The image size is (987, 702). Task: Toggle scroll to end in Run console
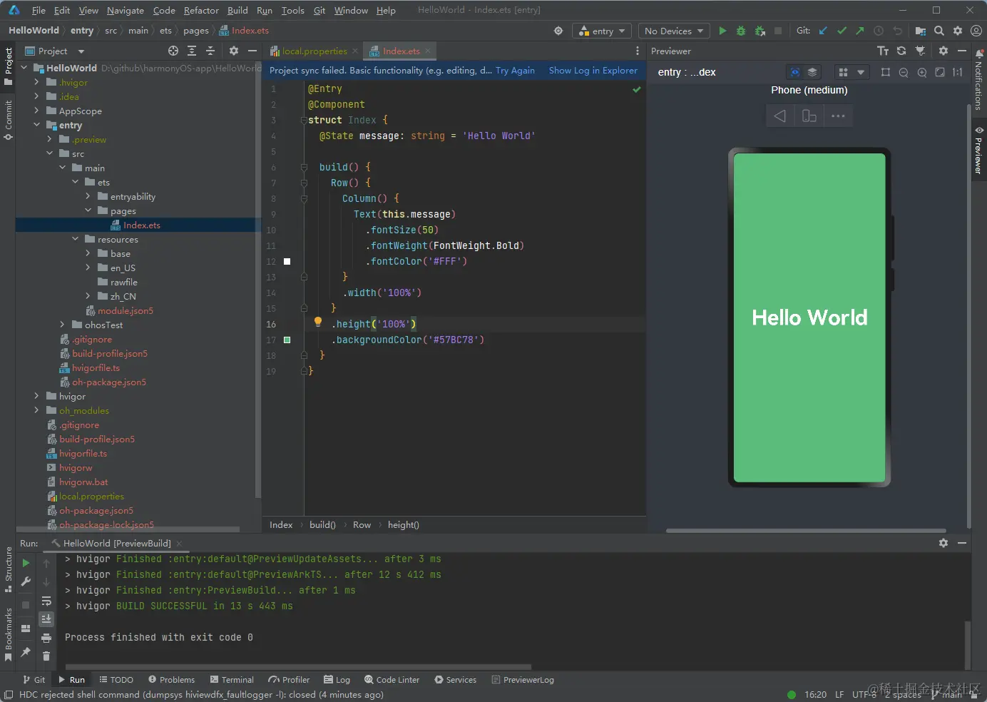point(46,619)
